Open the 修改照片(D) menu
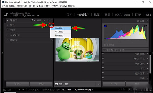This screenshot has height=93, width=153. [22, 6]
